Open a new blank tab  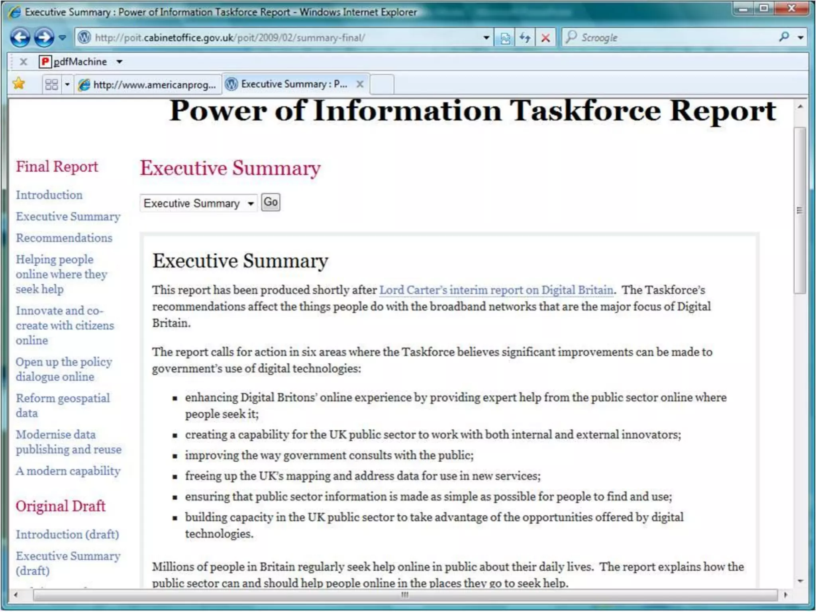click(382, 84)
